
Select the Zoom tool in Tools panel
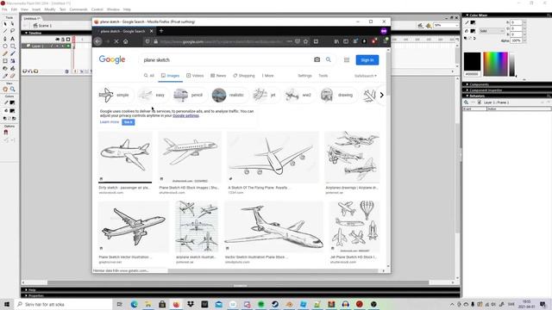tap(13, 90)
